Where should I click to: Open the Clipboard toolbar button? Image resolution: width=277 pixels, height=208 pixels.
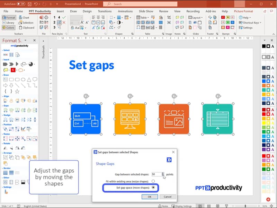[x=27, y=28]
